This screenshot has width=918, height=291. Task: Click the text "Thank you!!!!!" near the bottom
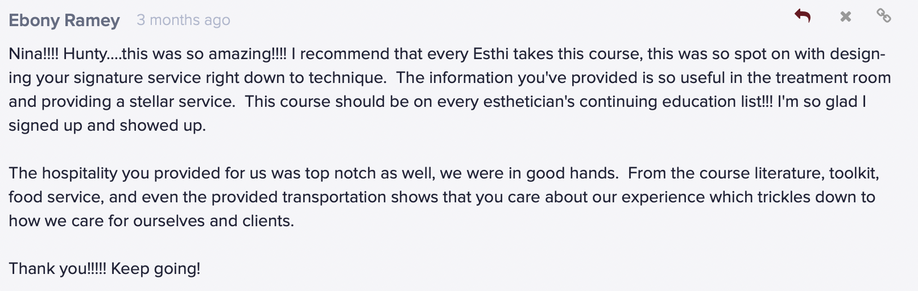pyautogui.click(x=57, y=269)
